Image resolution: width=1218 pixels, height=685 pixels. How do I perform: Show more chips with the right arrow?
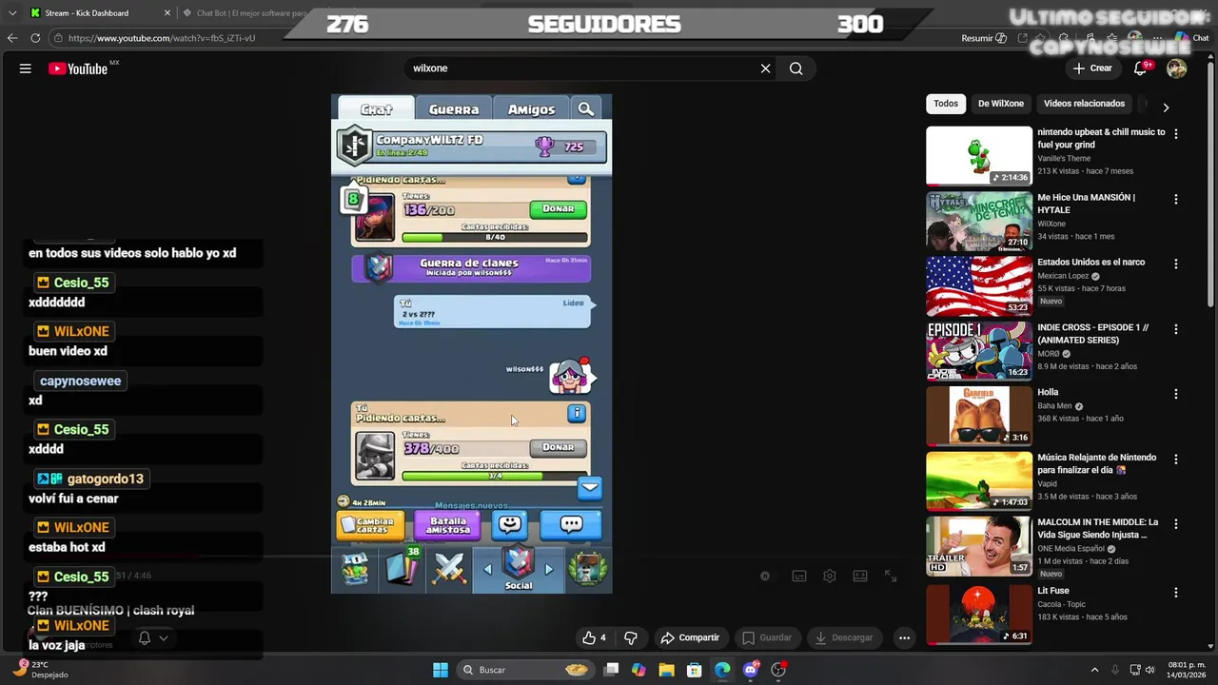pyautogui.click(x=1166, y=108)
